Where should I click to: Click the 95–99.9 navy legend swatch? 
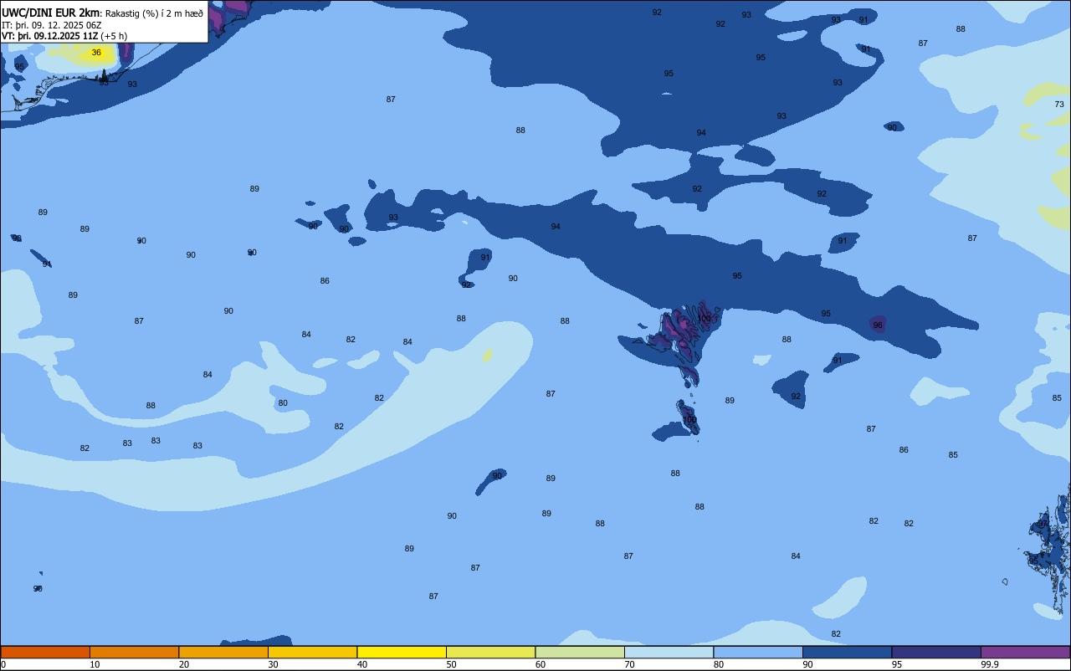click(936, 652)
